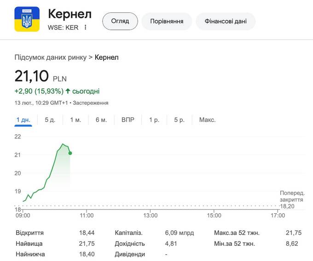Choose the ВПР year-to-date range

(128, 120)
